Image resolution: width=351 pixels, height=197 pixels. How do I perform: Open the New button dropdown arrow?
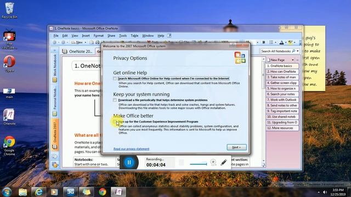(x=86, y=42)
